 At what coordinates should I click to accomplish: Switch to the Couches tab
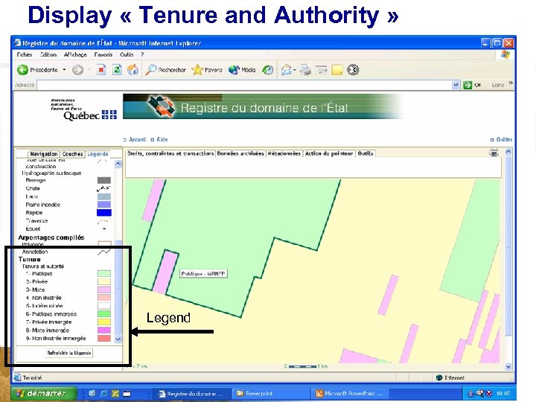[72, 154]
